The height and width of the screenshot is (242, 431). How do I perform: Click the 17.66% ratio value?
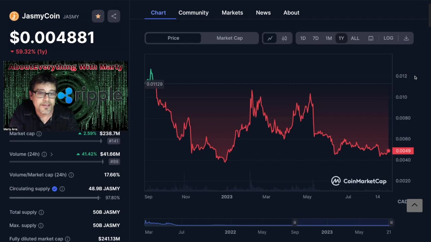tap(112, 175)
